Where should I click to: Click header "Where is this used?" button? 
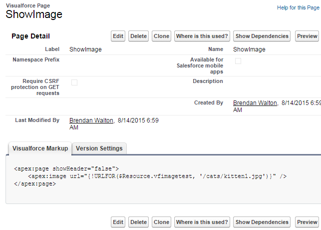coord(202,36)
